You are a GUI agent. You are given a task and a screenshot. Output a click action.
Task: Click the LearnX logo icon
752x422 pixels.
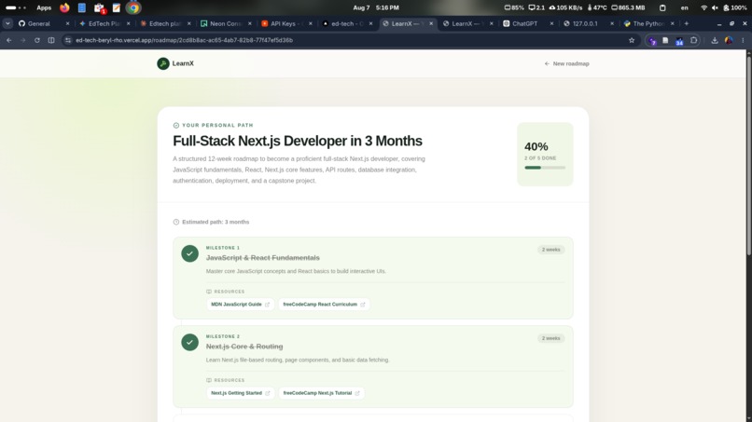[x=163, y=63]
